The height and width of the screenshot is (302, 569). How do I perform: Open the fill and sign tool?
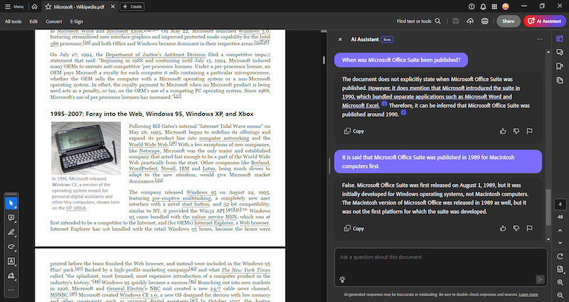pyautogui.click(x=11, y=275)
